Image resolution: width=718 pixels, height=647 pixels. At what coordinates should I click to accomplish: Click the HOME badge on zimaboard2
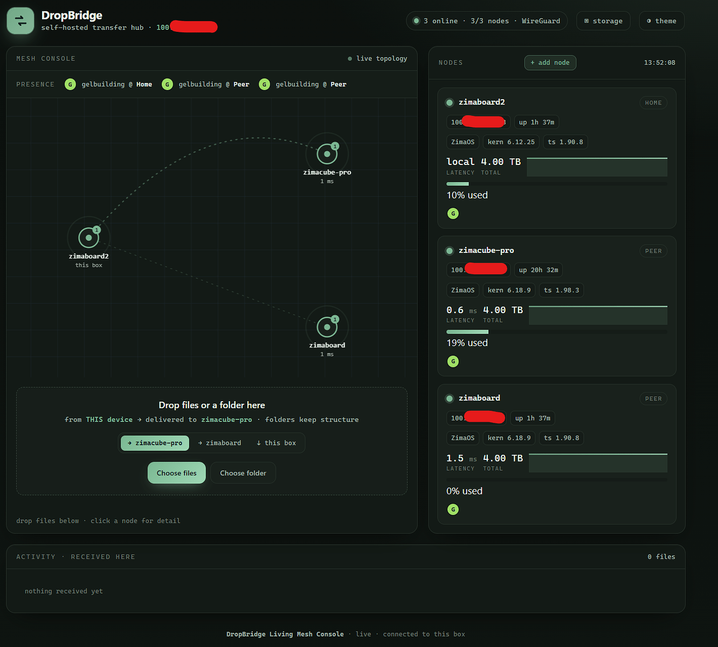click(653, 103)
